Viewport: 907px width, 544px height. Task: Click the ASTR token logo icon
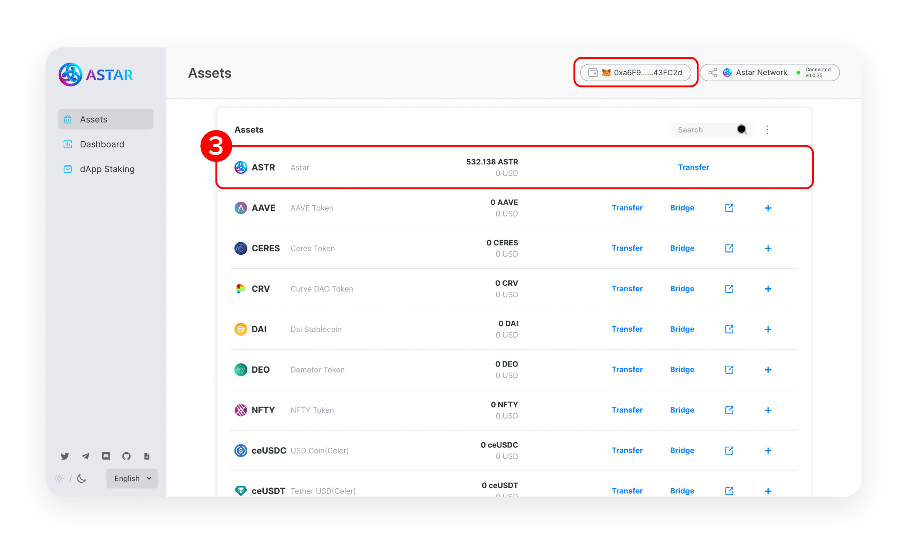(241, 167)
